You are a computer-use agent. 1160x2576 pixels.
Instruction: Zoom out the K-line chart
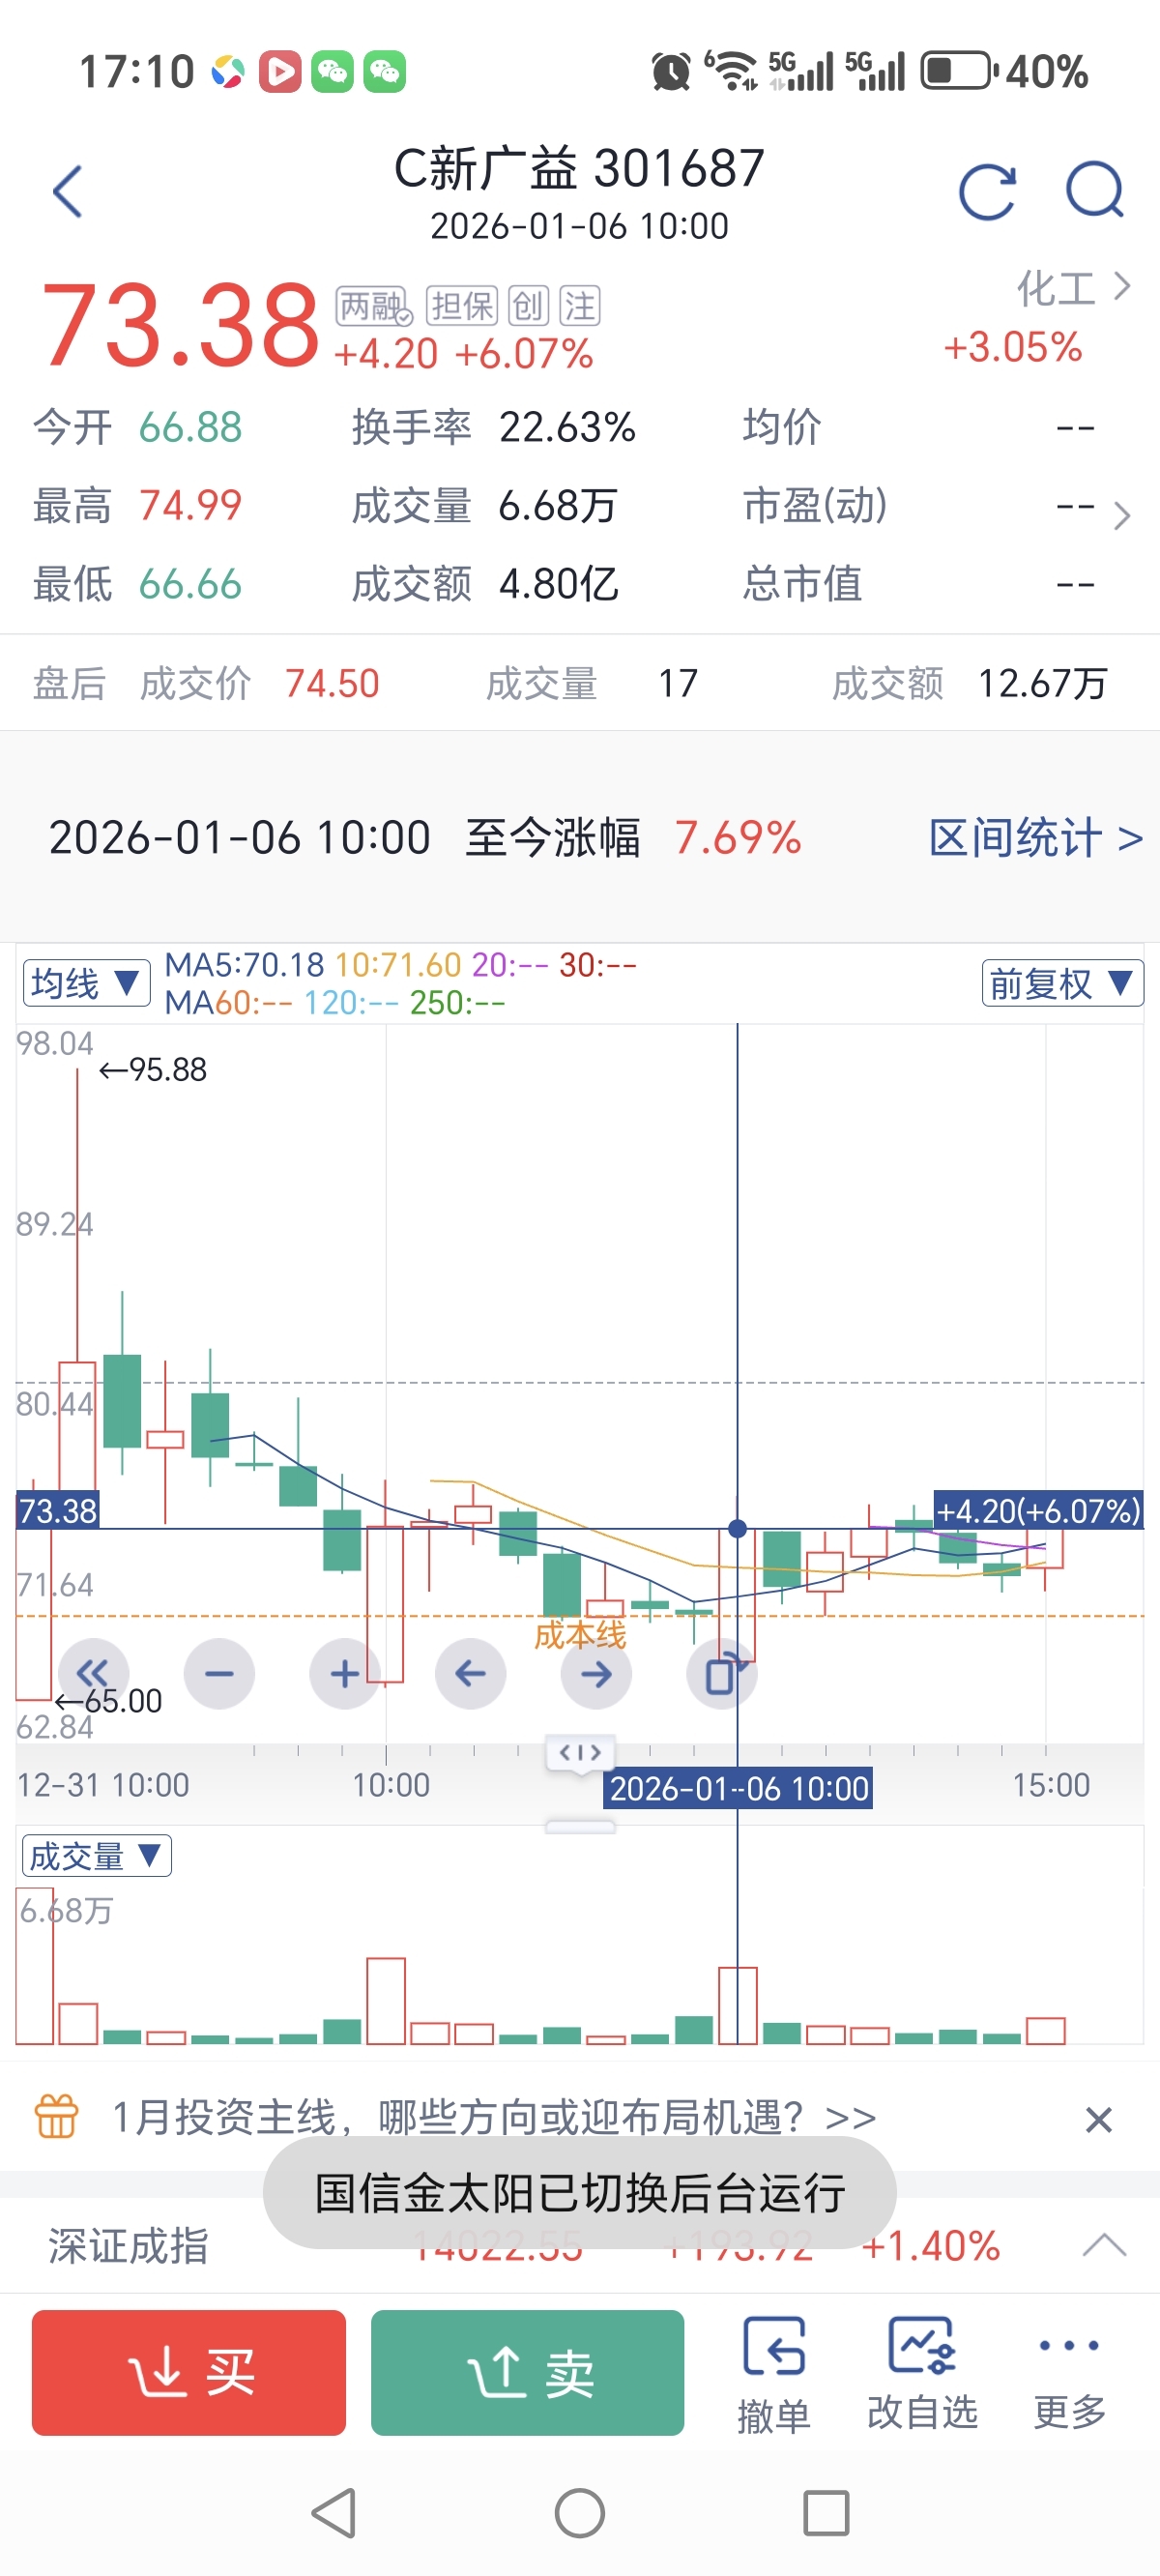tap(219, 1673)
